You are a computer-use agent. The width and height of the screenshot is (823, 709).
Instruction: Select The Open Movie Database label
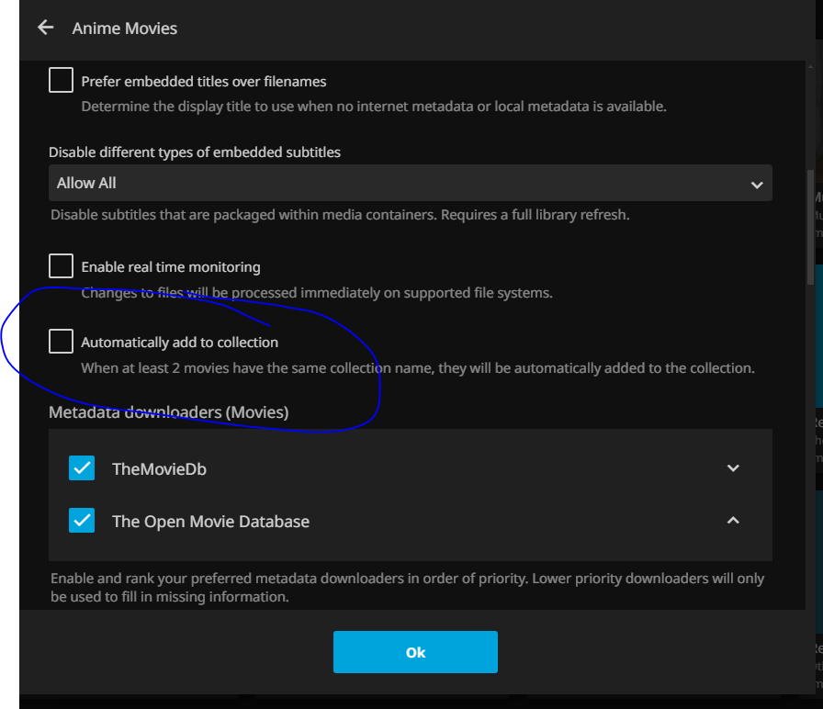tap(210, 522)
